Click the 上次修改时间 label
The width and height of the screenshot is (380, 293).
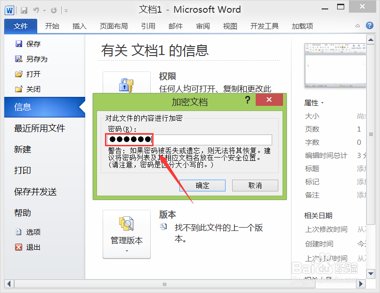pyautogui.click(x=326, y=229)
